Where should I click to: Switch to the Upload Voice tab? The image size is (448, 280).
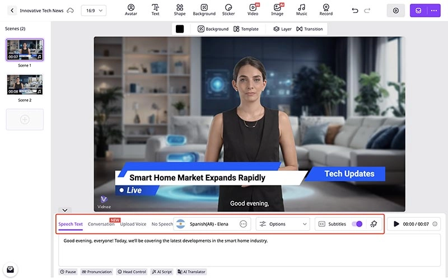tap(133, 224)
